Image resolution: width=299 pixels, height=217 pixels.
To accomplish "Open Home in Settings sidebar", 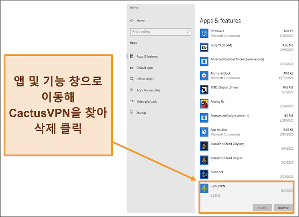I will click(x=141, y=21).
